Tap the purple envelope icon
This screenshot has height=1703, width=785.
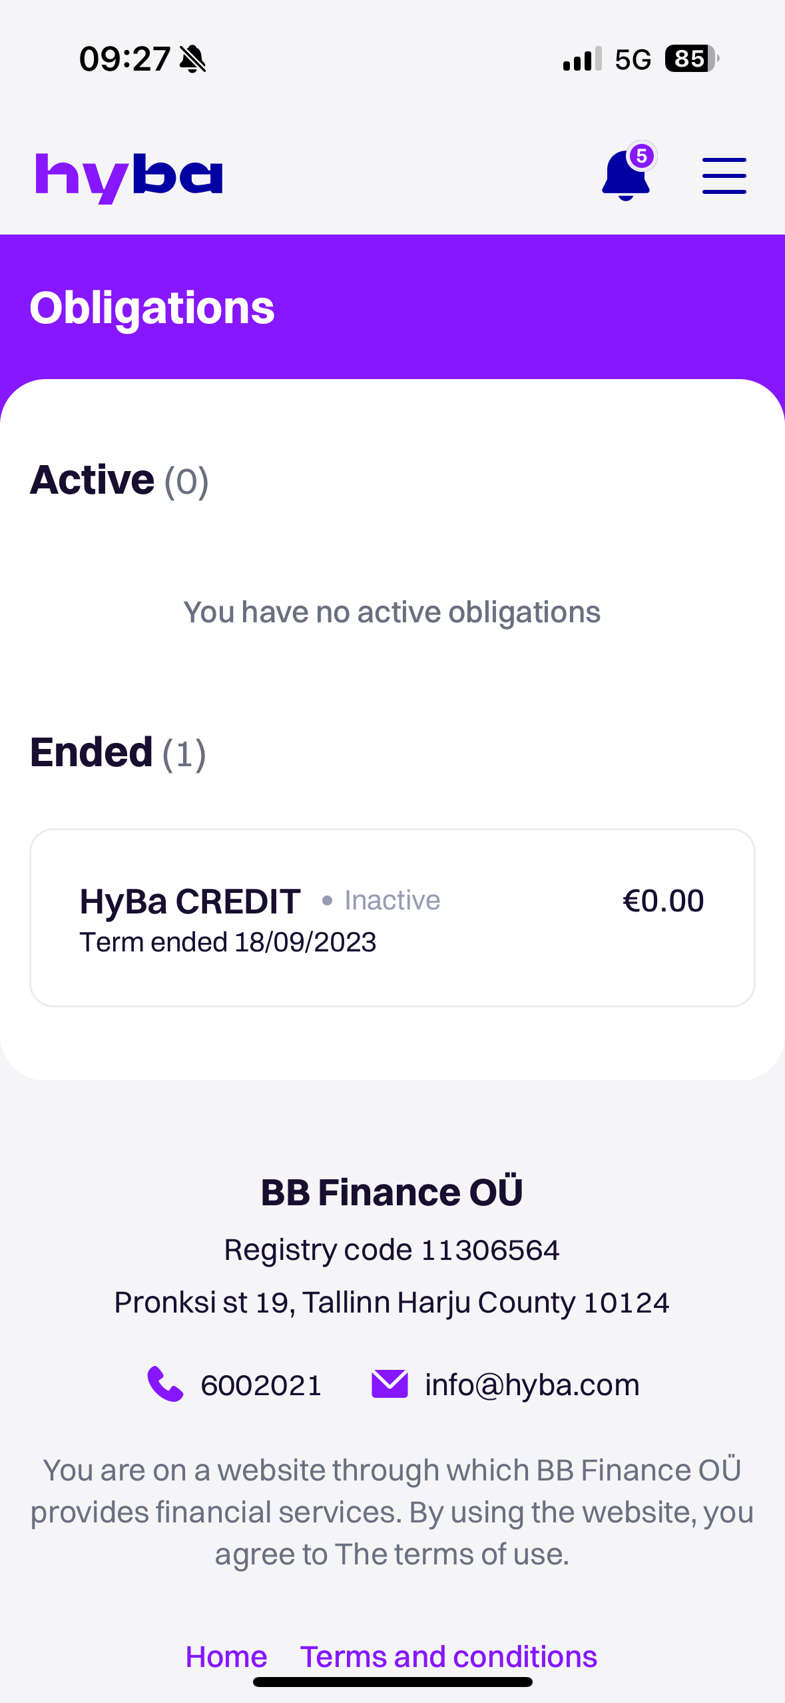pos(390,1385)
